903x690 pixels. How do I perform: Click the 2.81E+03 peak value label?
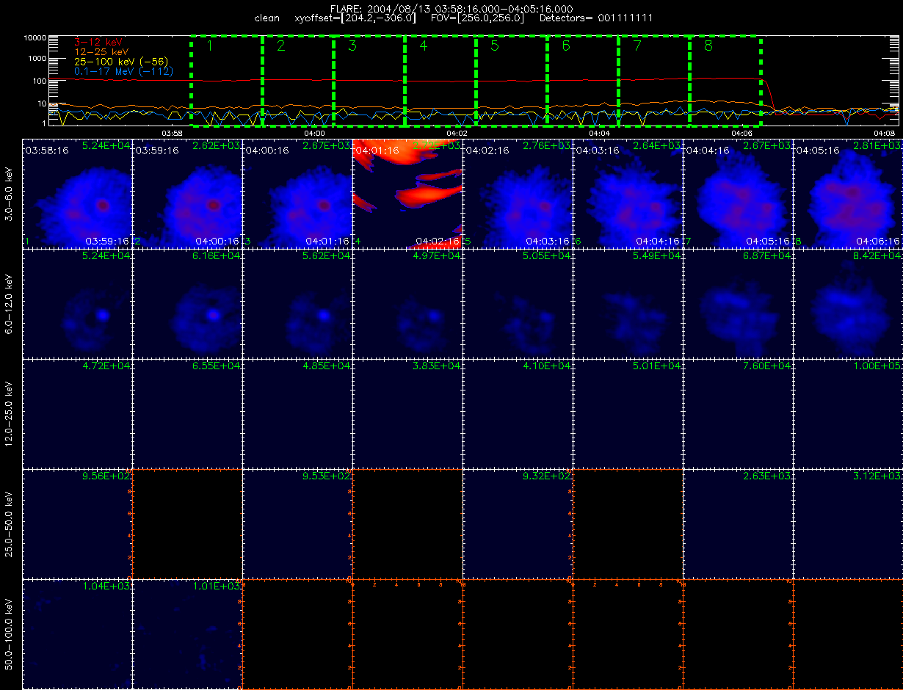878,146
